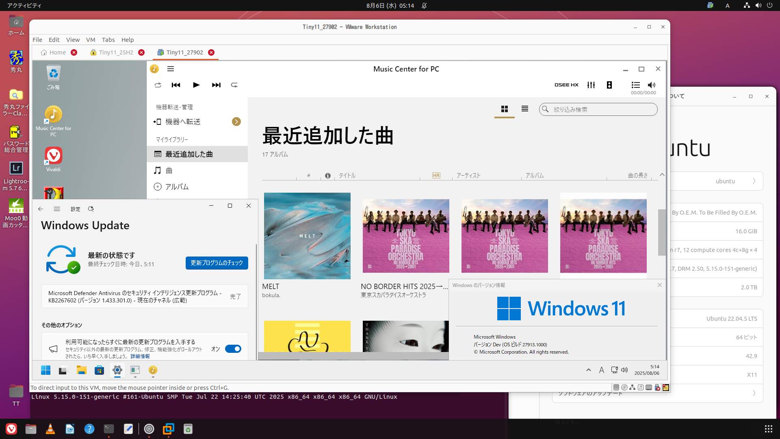
Task: Click the VMware USB device status icon
Action: point(657,387)
